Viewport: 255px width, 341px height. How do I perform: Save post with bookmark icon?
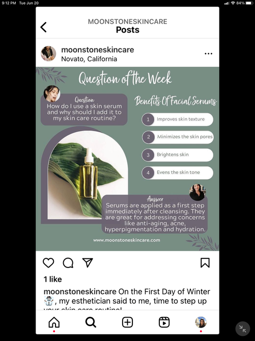(205, 263)
